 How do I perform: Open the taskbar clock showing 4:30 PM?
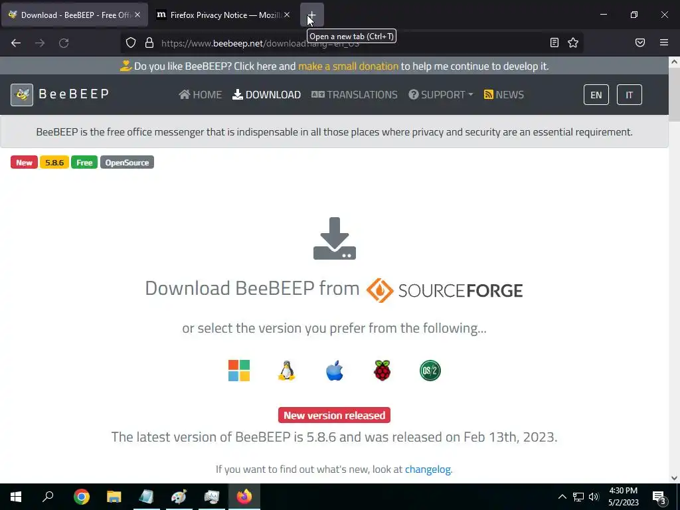click(623, 497)
